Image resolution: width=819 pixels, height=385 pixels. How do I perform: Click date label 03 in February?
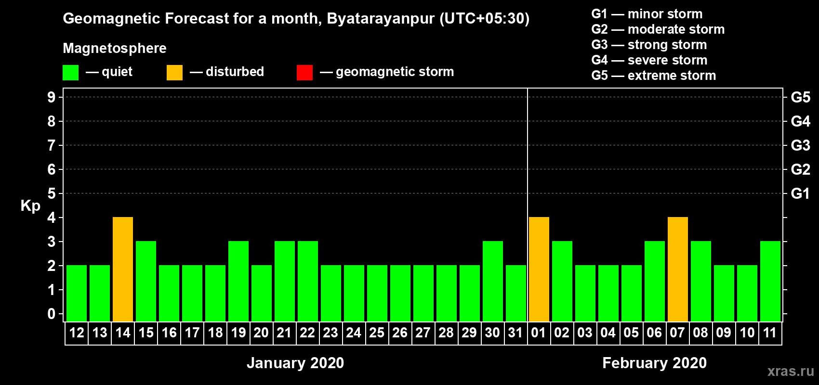coord(585,333)
